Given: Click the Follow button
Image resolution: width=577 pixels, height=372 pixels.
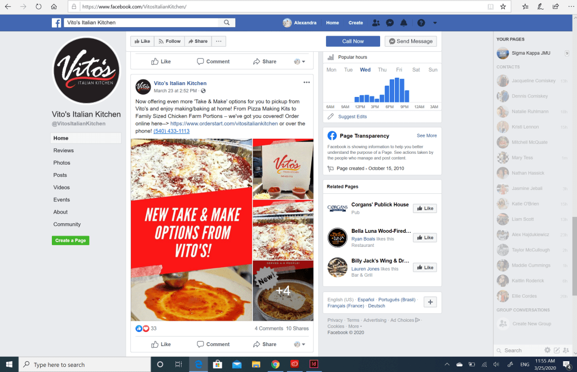Looking at the screenshot, I should point(169,41).
